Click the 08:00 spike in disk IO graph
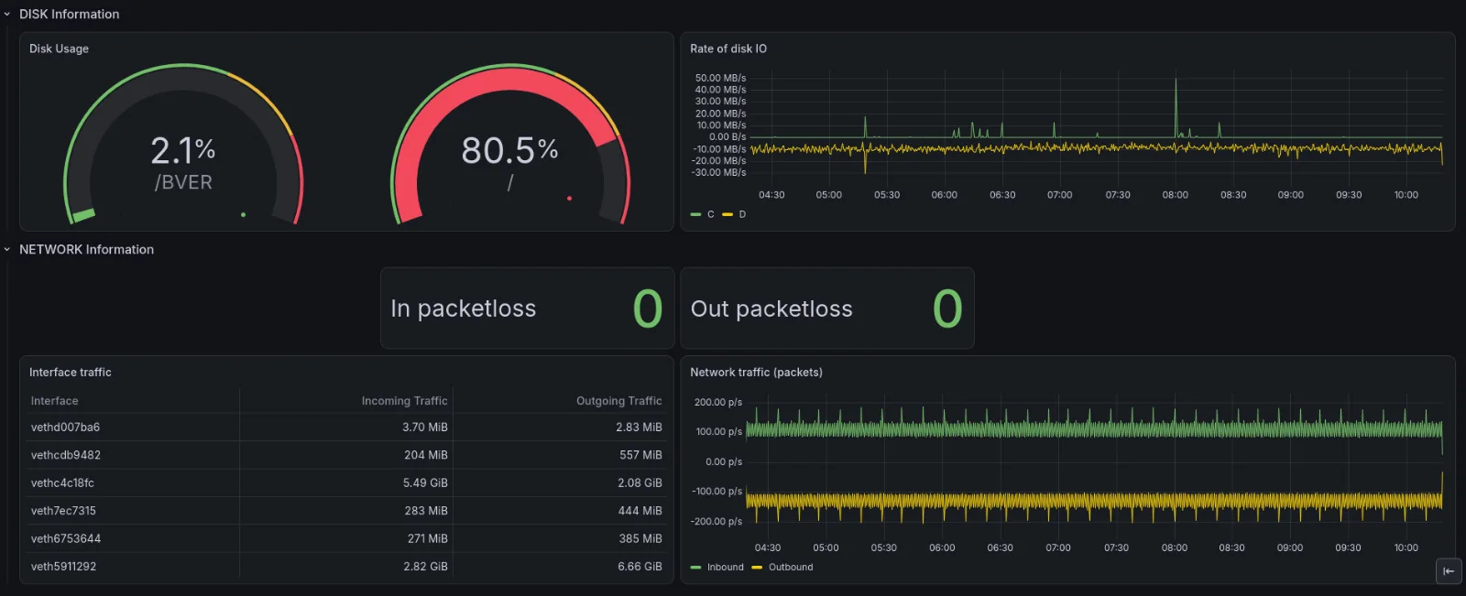Screen dimensions: 1466x596 [x=1176, y=108]
